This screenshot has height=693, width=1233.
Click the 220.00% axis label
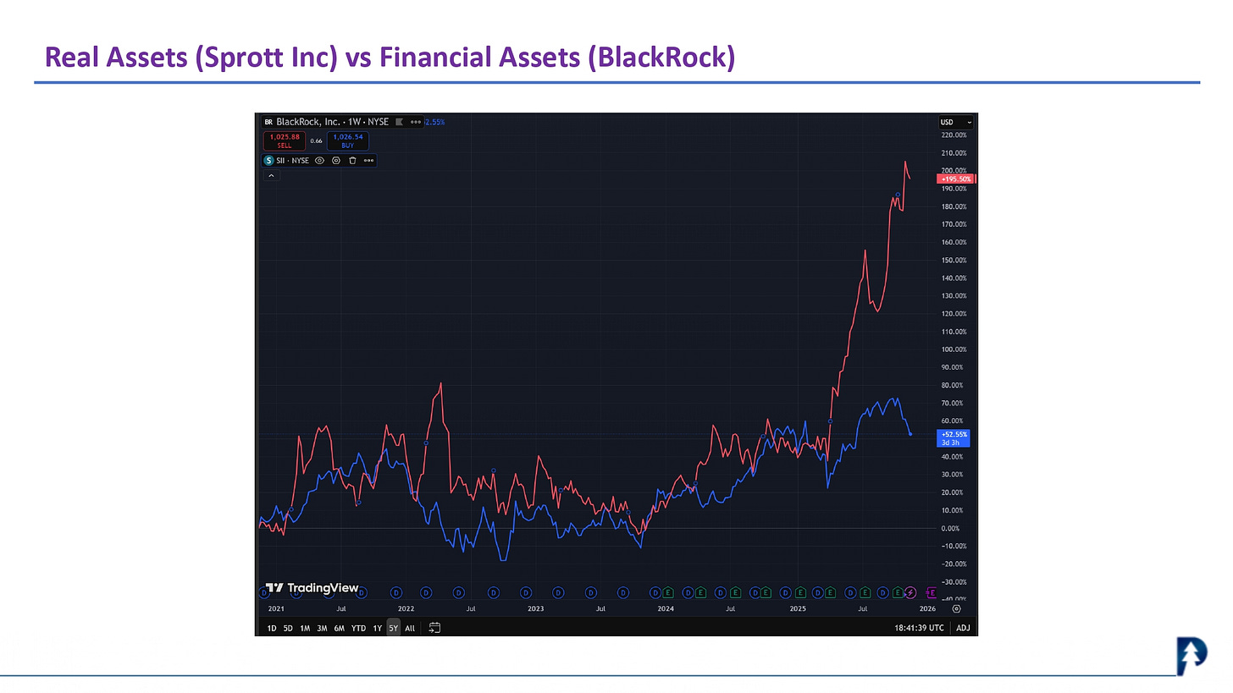pos(954,135)
